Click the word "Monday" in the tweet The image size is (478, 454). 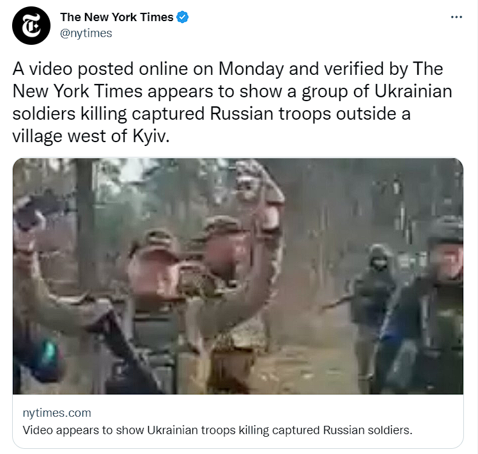[x=251, y=69]
